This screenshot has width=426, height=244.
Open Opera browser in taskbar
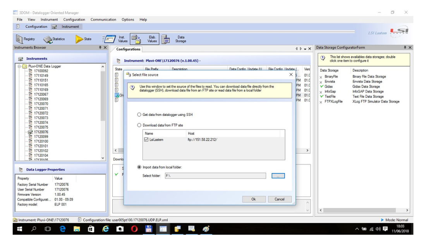134,229
